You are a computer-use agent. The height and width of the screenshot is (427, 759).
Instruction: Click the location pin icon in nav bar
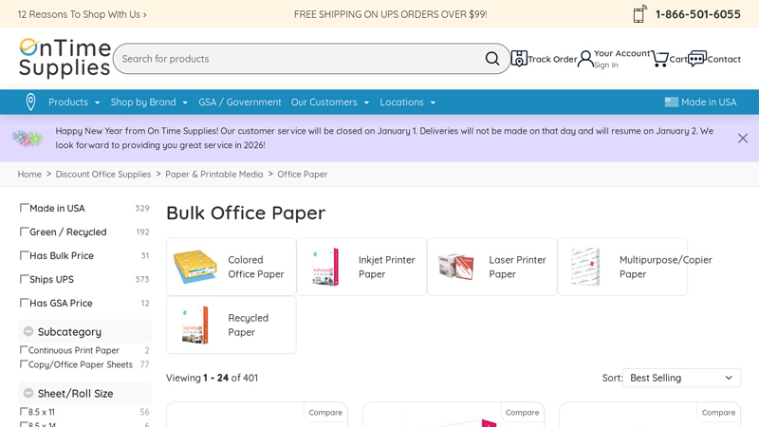(30, 102)
